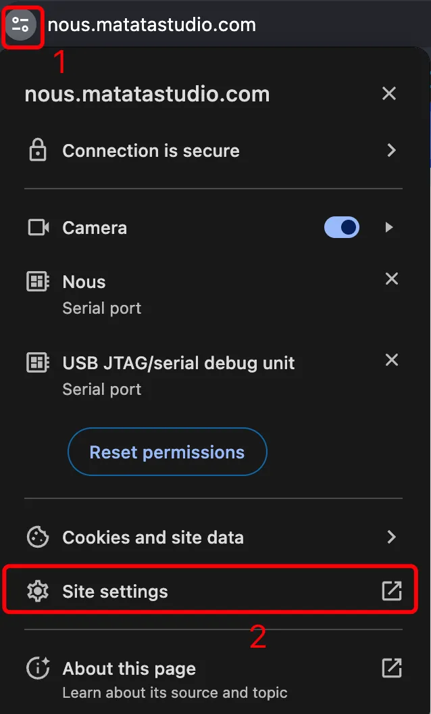
Task: Expand Camera options disclosure triangle
Action: pyautogui.click(x=389, y=227)
